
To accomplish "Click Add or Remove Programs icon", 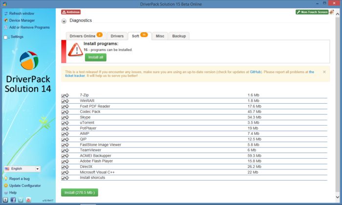I will (x=6, y=27).
